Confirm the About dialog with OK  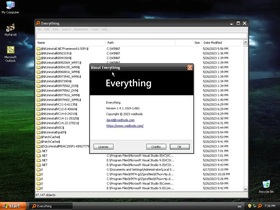[x=180, y=147]
